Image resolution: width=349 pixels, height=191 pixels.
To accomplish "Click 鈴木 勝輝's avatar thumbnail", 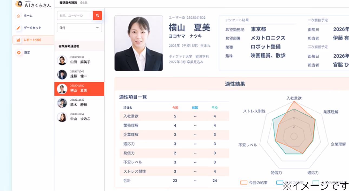I will [x=62, y=103].
